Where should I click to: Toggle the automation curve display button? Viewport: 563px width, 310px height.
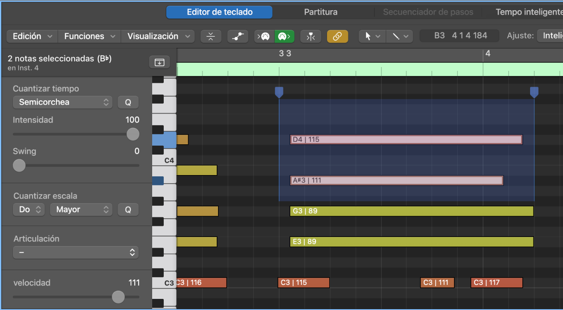tap(238, 36)
